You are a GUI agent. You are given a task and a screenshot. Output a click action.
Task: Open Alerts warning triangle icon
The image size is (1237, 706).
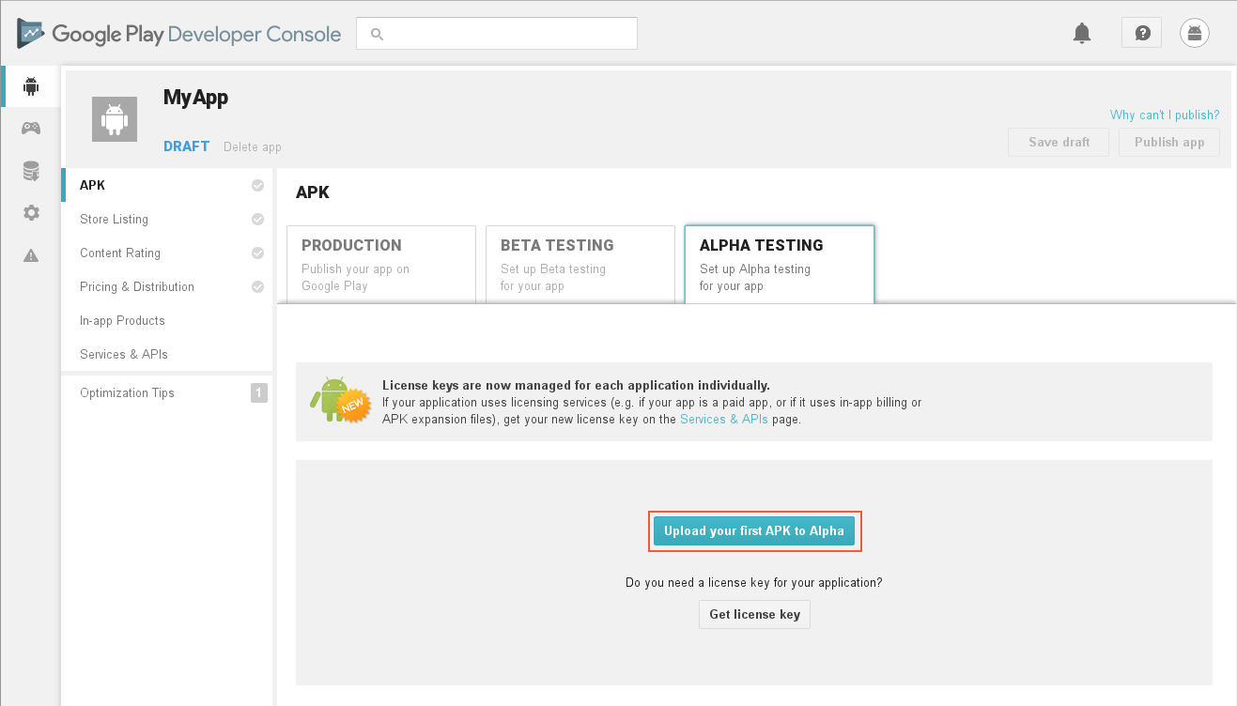[x=31, y=255]
